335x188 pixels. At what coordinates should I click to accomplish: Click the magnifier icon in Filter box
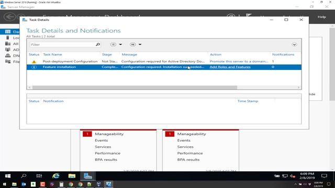(98, 44)
